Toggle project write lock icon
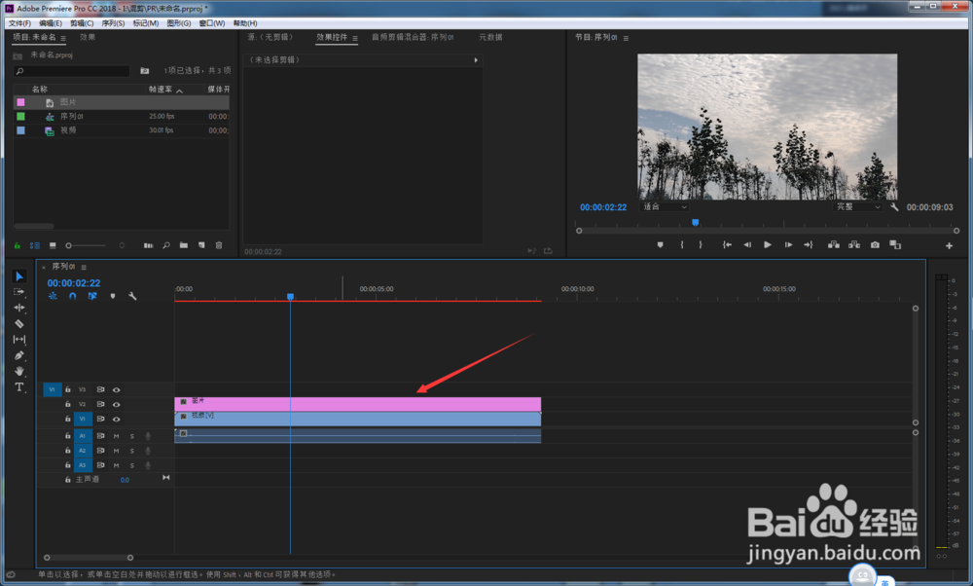This screenshot has height=586, width=973. pyautogui.click(x=18, y=246)
